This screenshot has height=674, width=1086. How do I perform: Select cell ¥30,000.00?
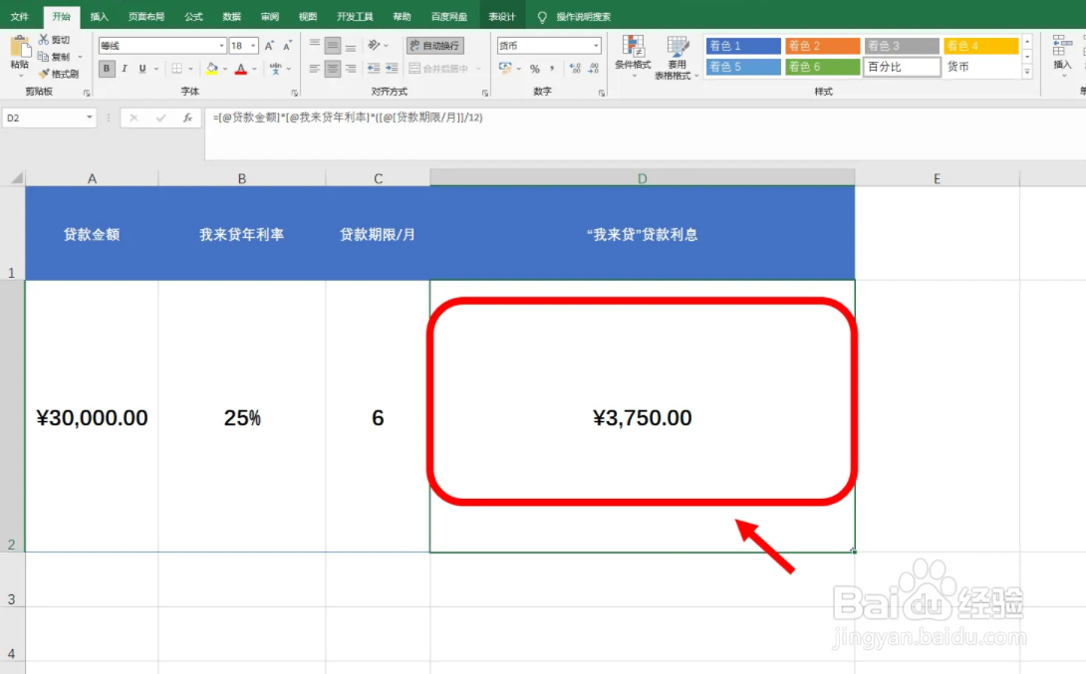[x=92, y=417]
